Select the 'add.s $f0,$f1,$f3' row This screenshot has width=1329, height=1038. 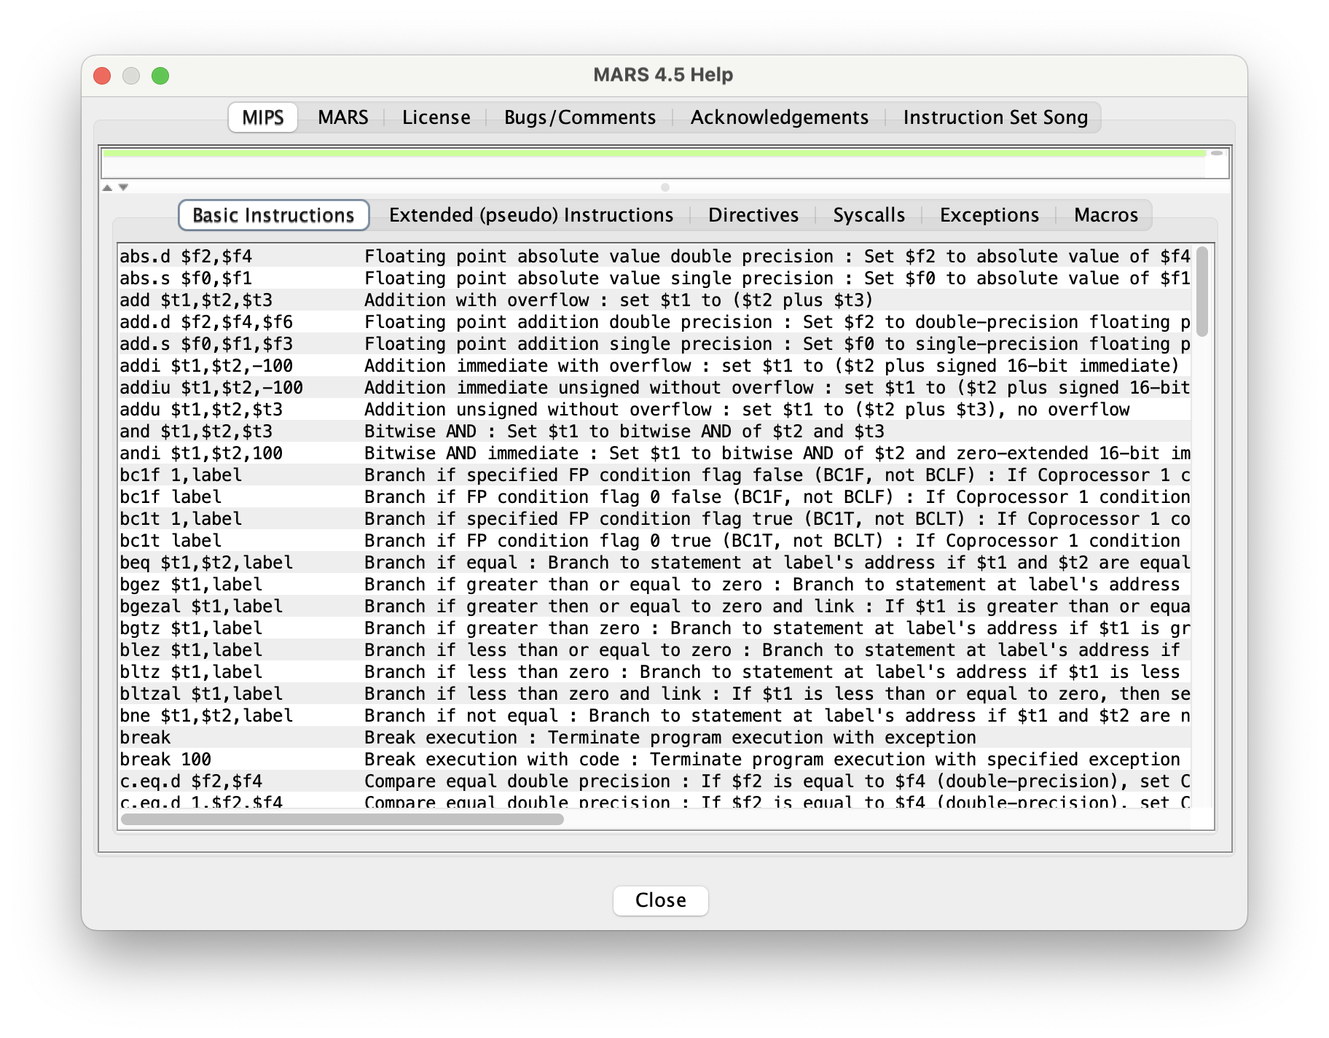click(x=654, y=344)
